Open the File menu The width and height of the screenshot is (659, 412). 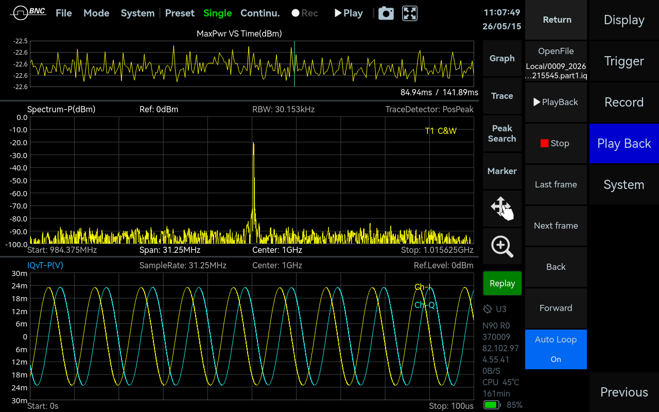[x=64, y=13]
